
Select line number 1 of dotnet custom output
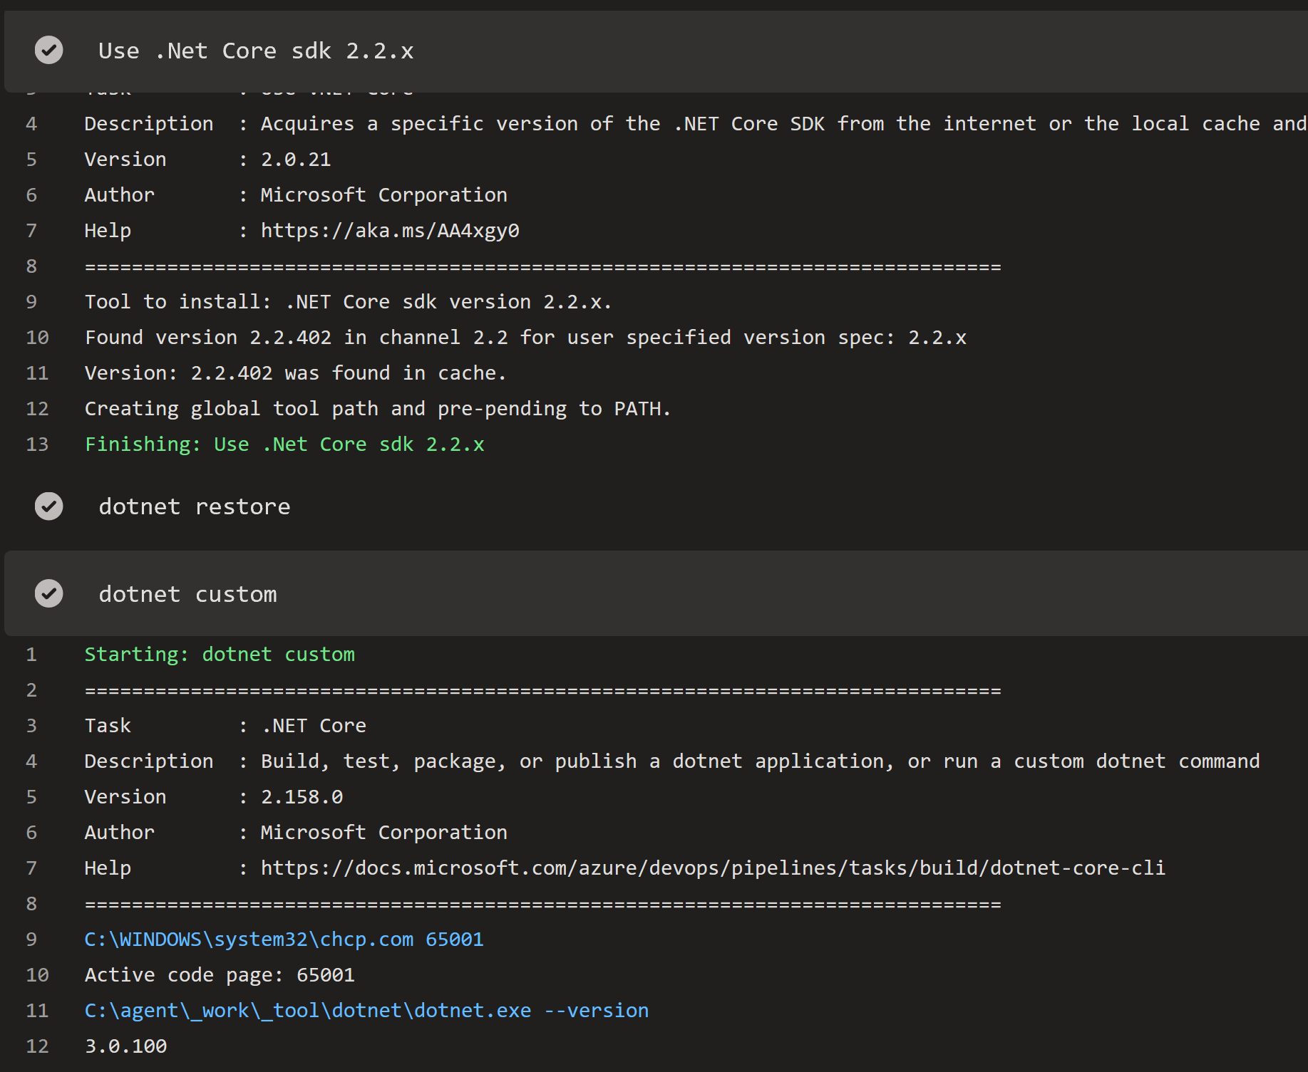(31, 654)
